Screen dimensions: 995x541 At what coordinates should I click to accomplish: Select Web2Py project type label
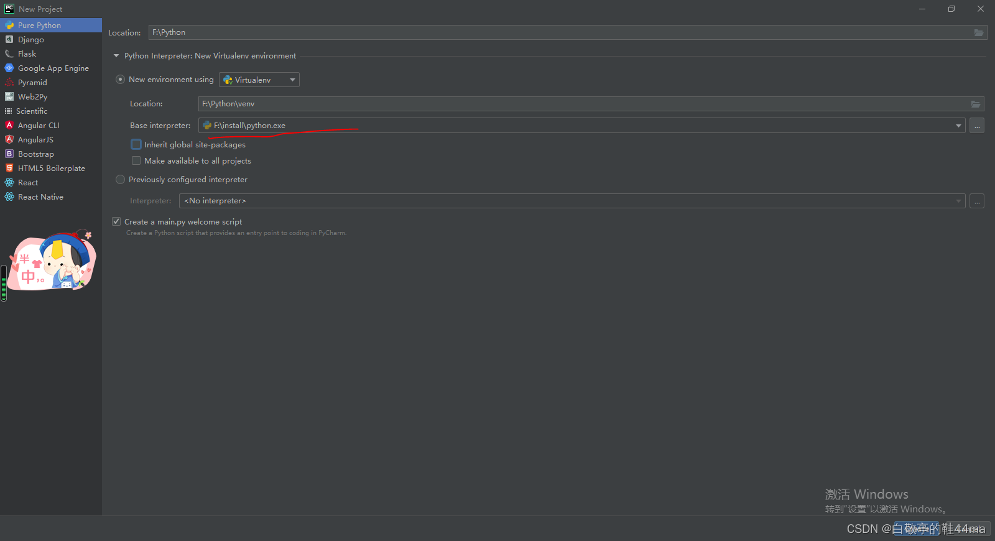pos(32,97)
